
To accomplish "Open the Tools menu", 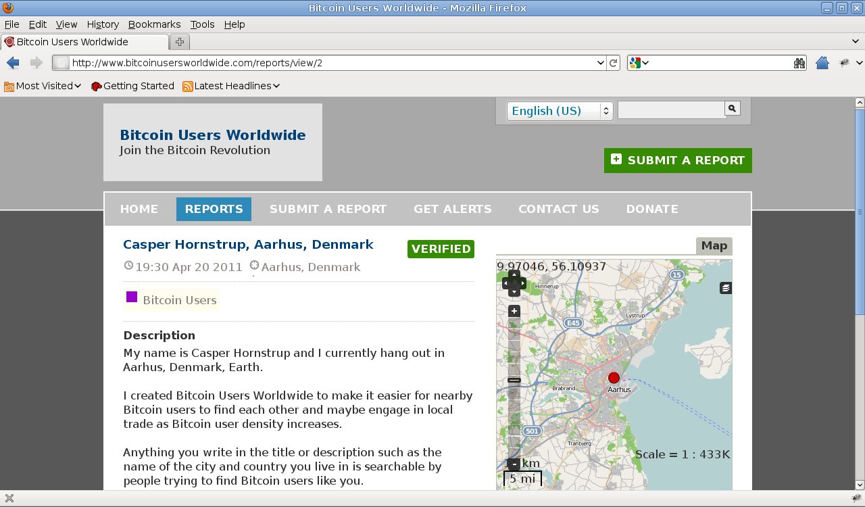I will click(x=202, y=24).
